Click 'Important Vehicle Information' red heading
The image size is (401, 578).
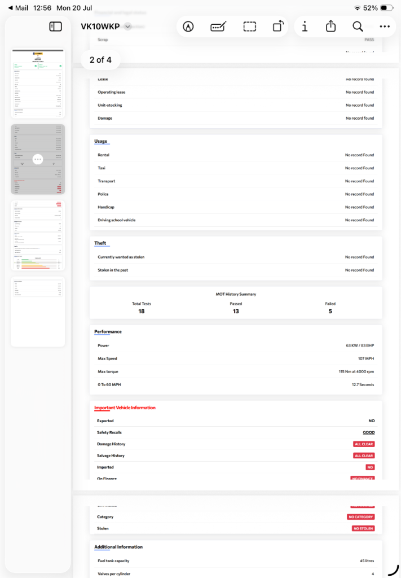pyautogui.click(x=125, y=408)
